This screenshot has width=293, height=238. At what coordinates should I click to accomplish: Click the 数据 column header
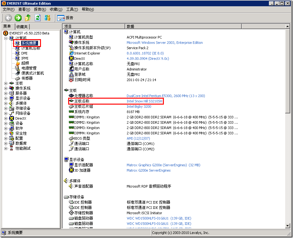[183, 26]
